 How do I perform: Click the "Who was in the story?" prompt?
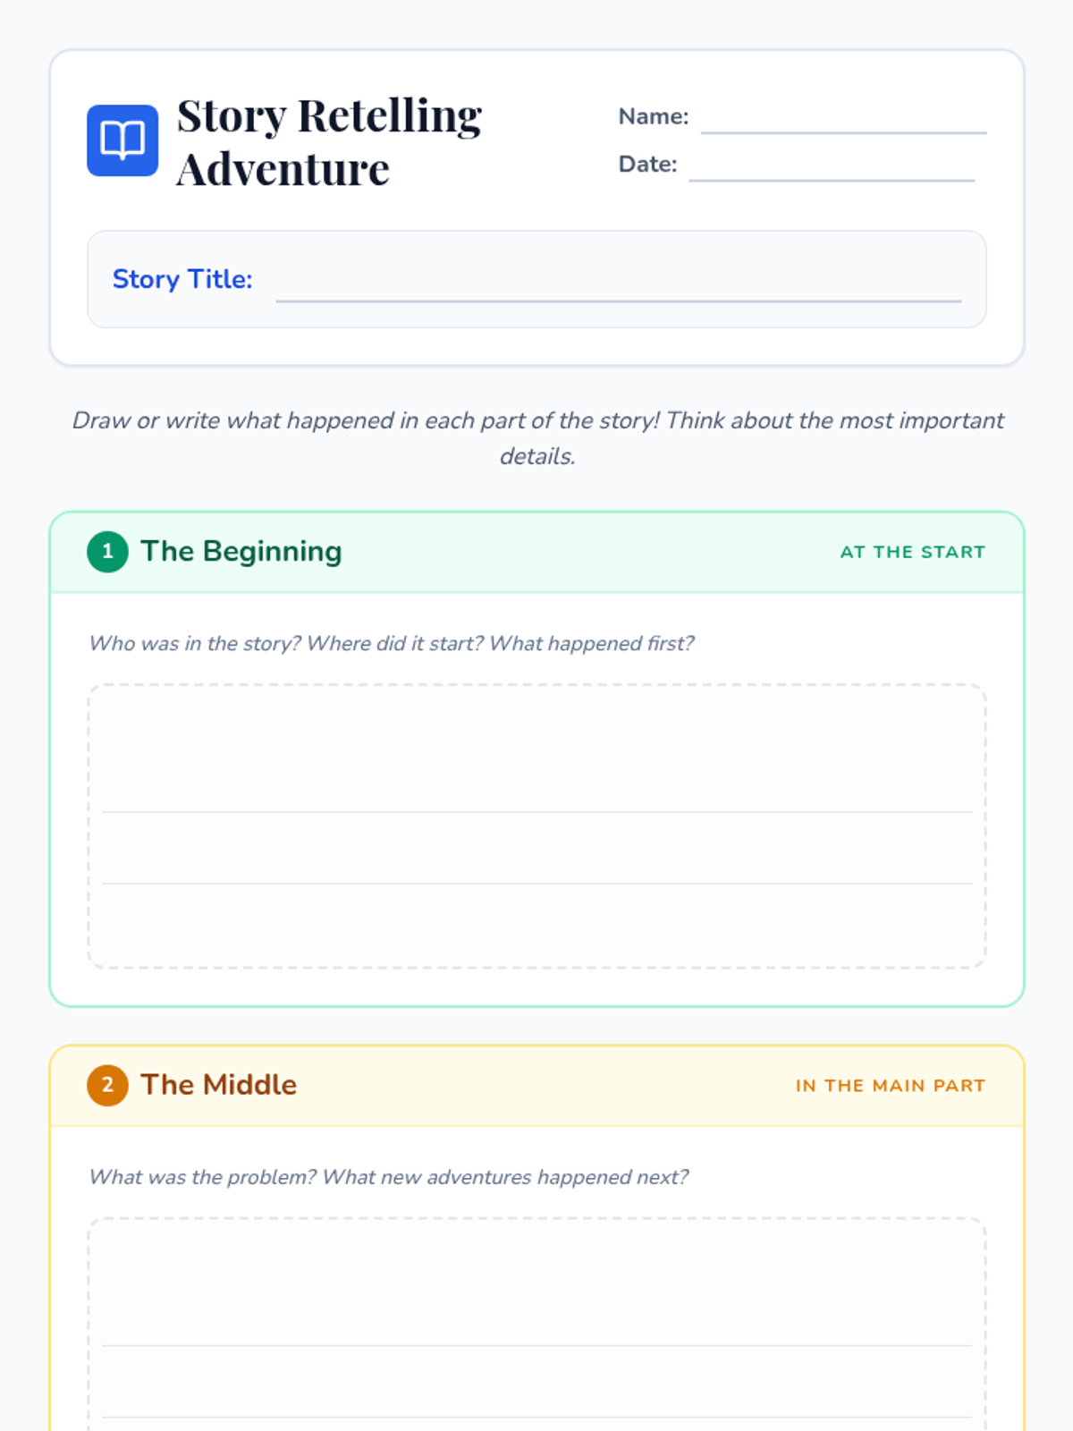point(391,643)
